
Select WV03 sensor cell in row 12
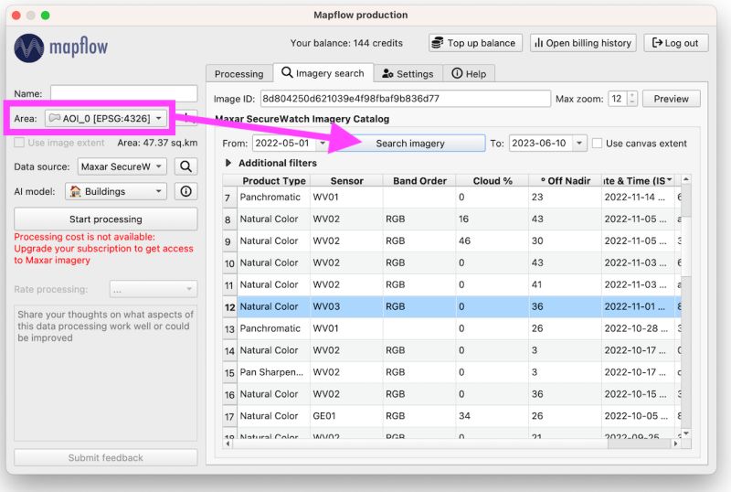[x=346, y=306]
